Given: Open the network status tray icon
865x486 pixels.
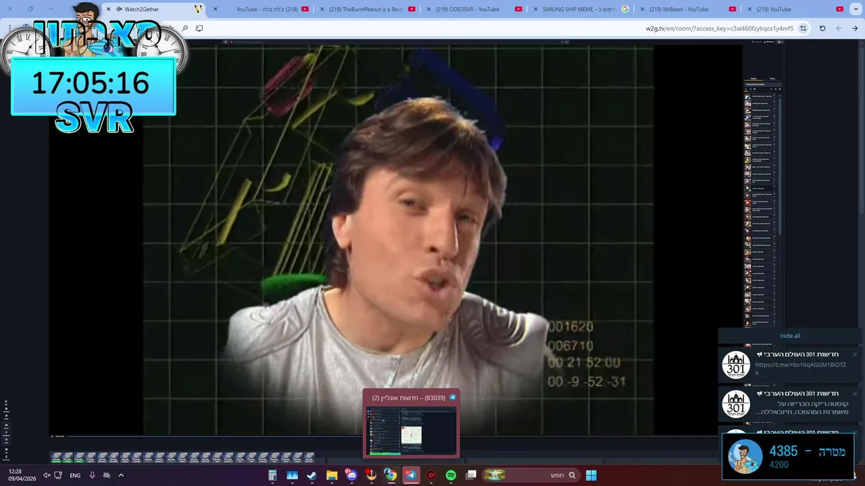Looking at the screenshot, I should [58, 475].
